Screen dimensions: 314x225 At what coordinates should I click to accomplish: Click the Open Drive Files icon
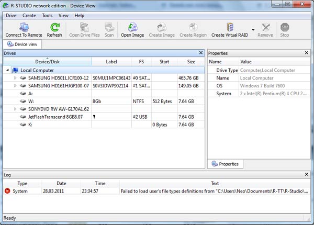[x=84, y=27]
